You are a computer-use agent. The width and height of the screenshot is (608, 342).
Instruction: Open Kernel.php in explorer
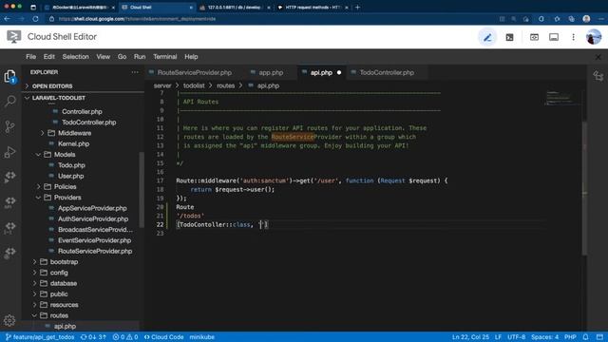click(x=73, y=143)
